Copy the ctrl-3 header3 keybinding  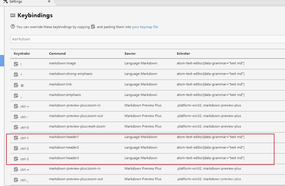point(16,159)
